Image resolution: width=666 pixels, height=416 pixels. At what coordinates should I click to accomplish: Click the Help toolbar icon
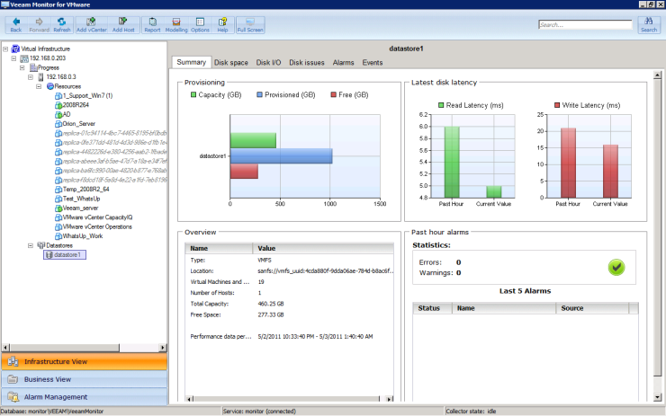click(x=222, y=22)
